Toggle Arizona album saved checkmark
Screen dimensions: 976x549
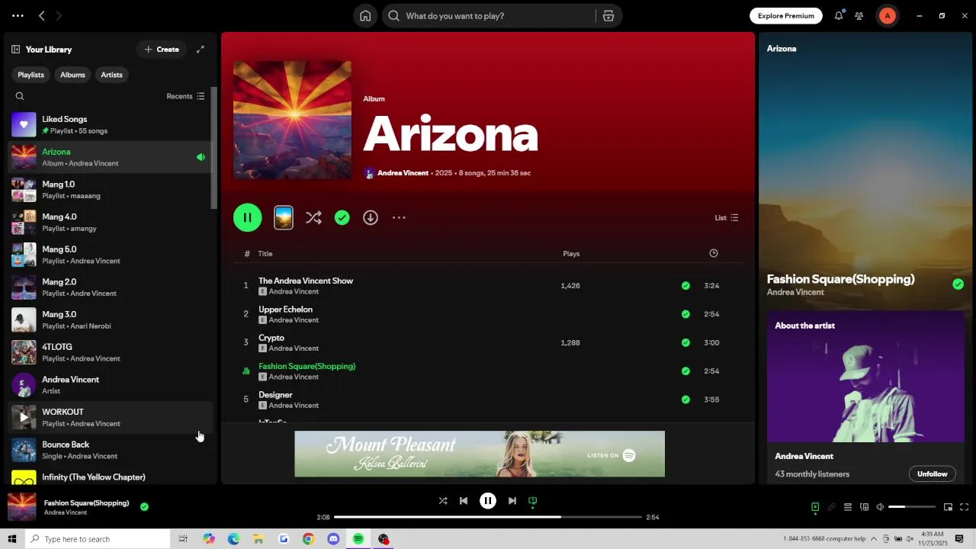342,218
